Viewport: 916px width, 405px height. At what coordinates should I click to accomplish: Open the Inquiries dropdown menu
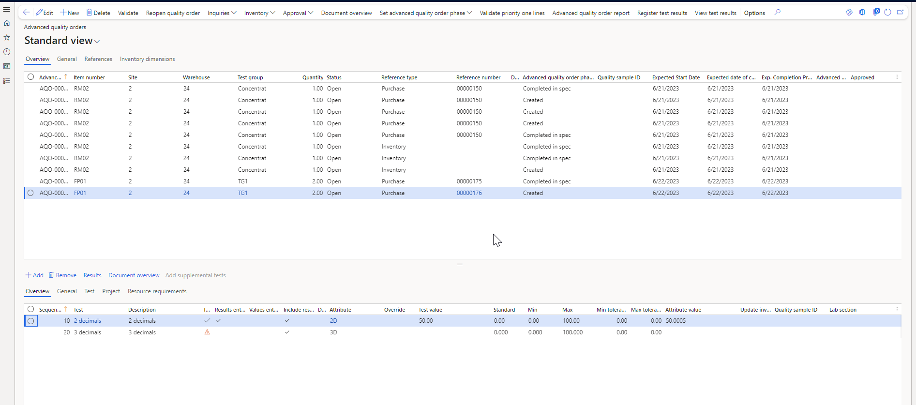(222, 13)
